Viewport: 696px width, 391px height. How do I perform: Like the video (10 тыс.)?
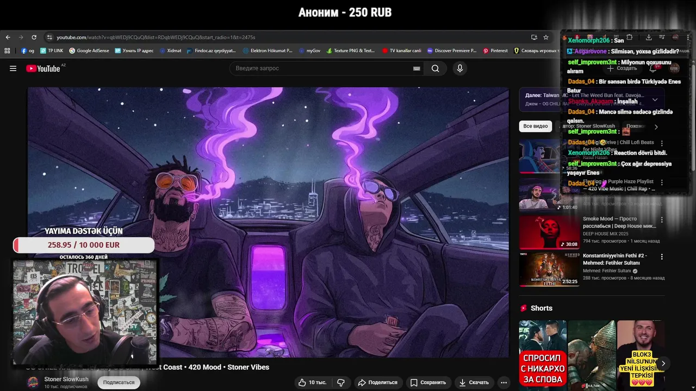pos(312,382)
